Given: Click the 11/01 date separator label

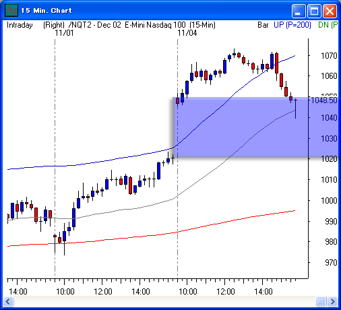Looking at the screenshot, I should coord(64,33).
